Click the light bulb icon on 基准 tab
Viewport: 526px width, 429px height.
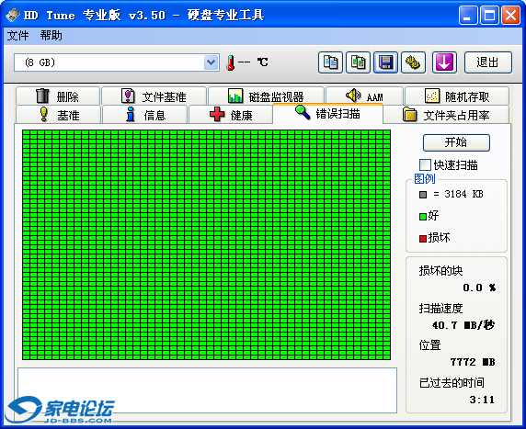pos(43,114)
